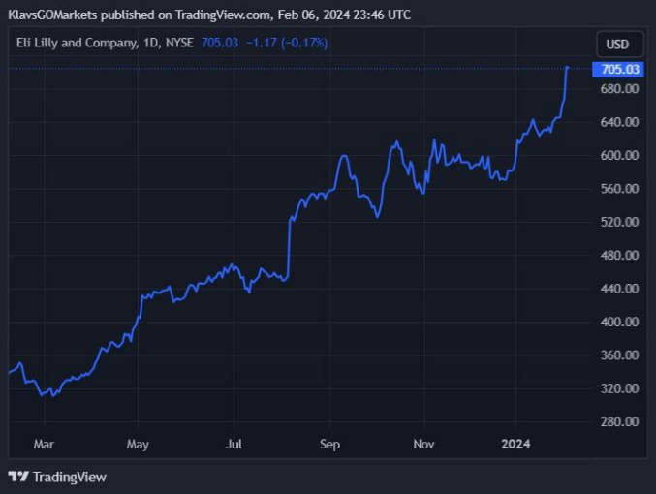This screenshot has width=656, height=494.
Task: Click the Sep time axis label
Action: click(329, 445)
